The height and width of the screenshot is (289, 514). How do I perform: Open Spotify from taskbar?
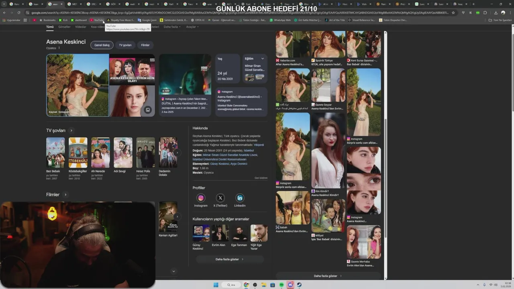[281, 285]
